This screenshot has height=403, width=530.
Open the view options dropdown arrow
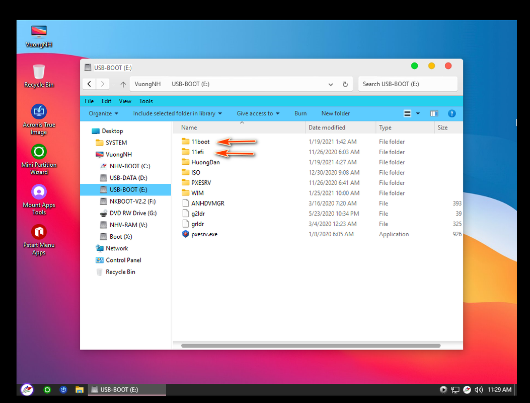(x=418, y=113)
